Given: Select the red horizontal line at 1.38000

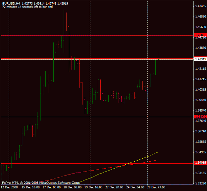Looking at the screenshot, I should coord(97,117).
